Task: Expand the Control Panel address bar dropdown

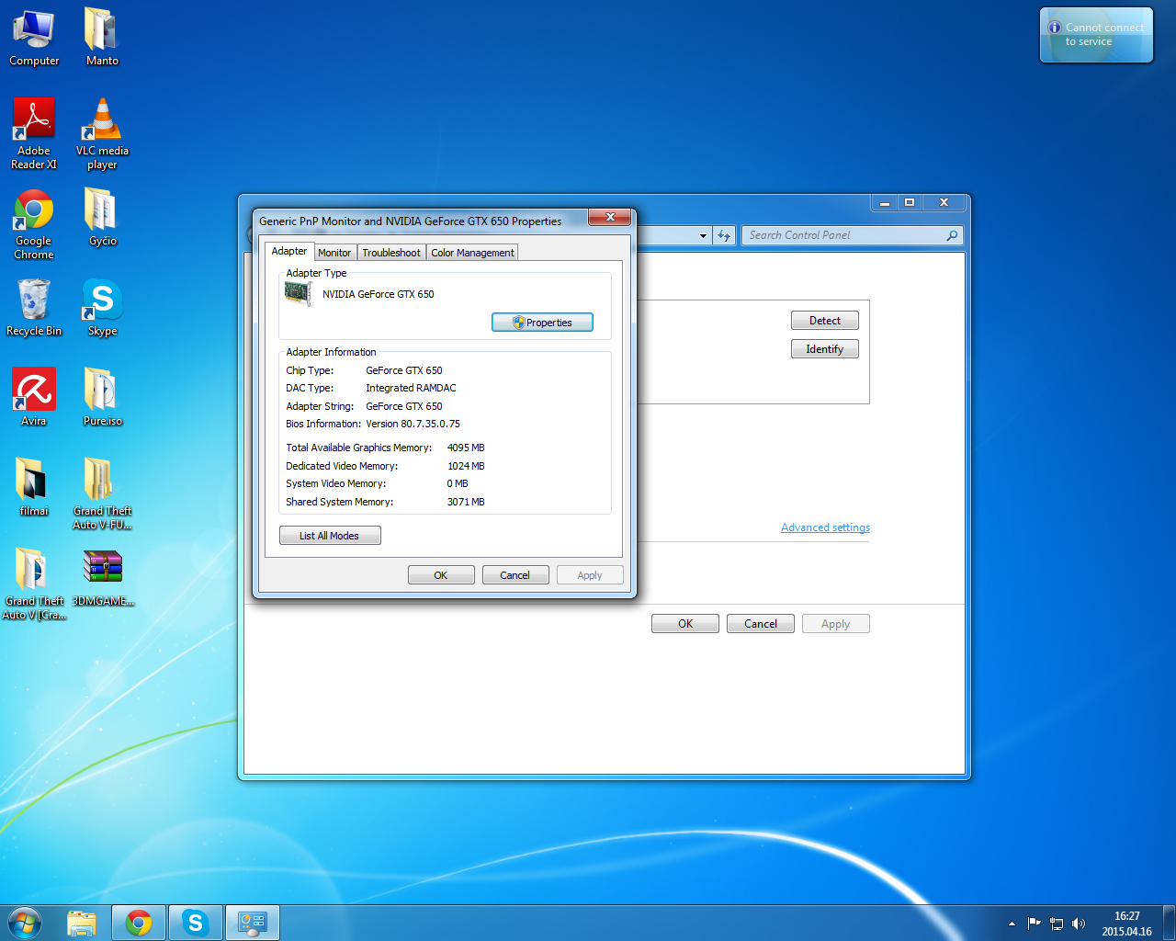Action: pyautogui.click(x=703, y=236)
